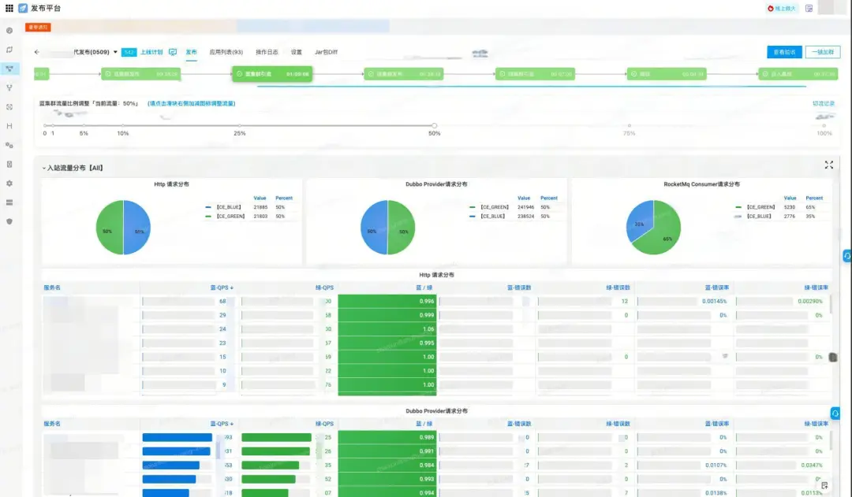Open the fire-icon 线上救火 shortcut

click(x=781, y=8)
